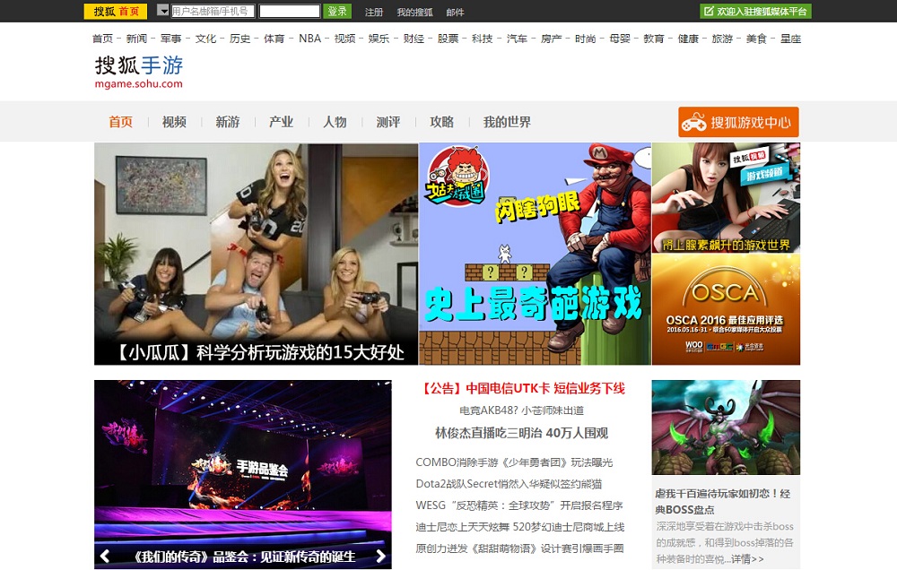Screen dimensions: 897x570
Task: Open 电竞AKB48? 小苍师妹出道 headline
Action: (x=521, y=410)
